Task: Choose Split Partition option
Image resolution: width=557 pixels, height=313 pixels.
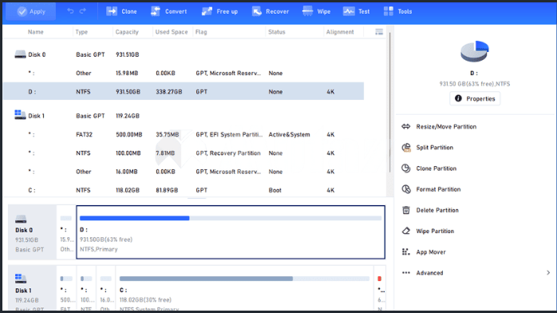Action: (x=434, y=148)
